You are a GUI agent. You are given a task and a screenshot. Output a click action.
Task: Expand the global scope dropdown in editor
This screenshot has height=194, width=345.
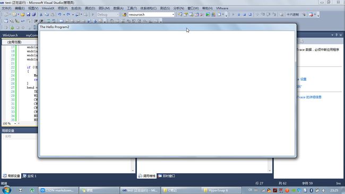[x=20, y=42]
